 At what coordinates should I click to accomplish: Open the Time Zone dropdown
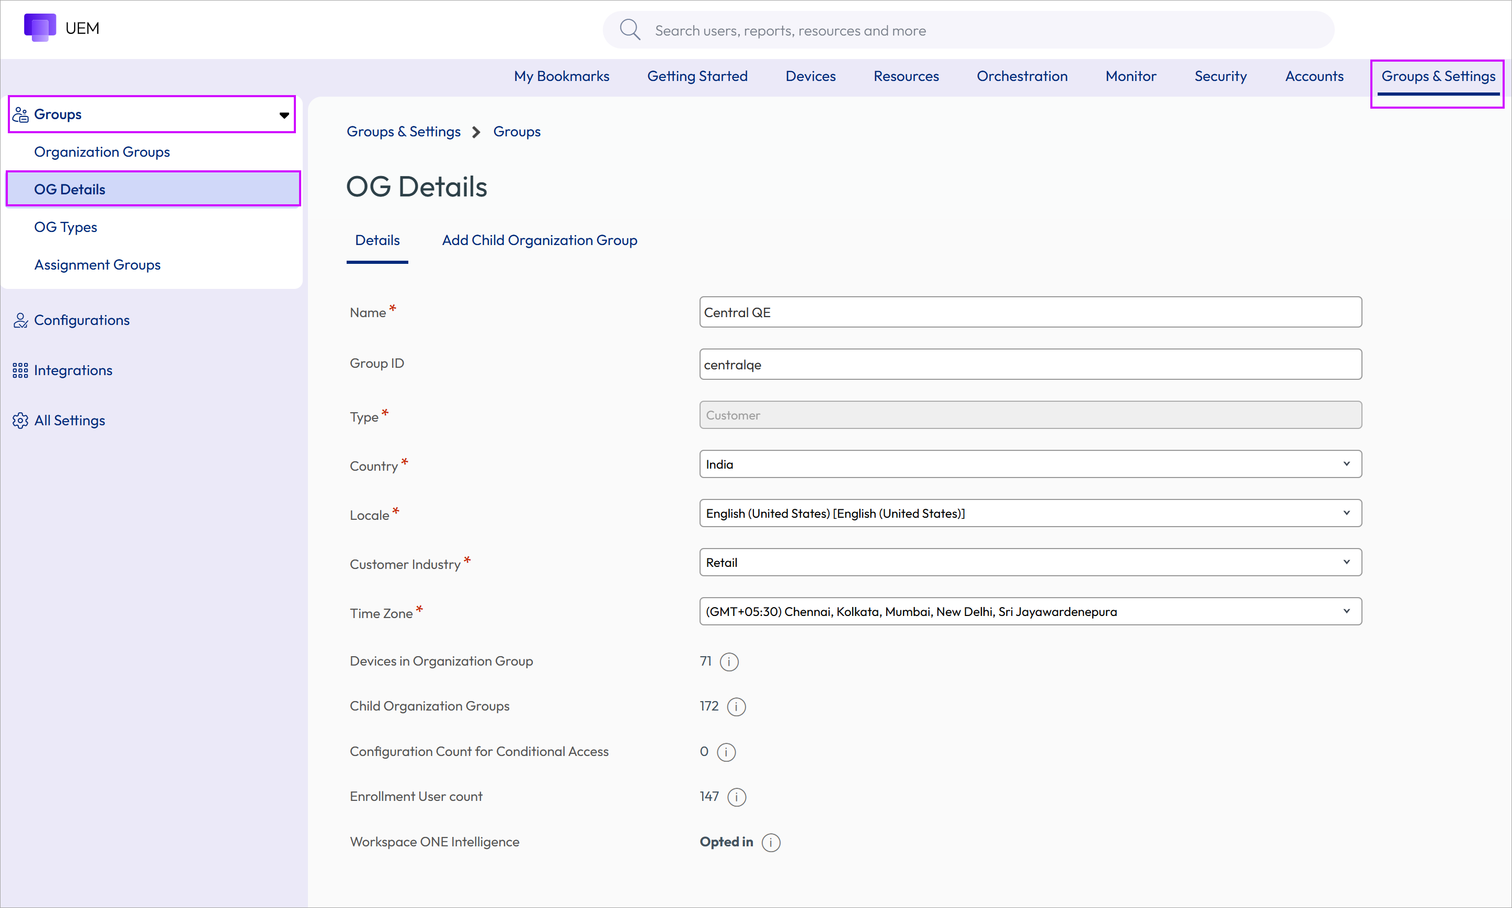tap(1030, 611)
